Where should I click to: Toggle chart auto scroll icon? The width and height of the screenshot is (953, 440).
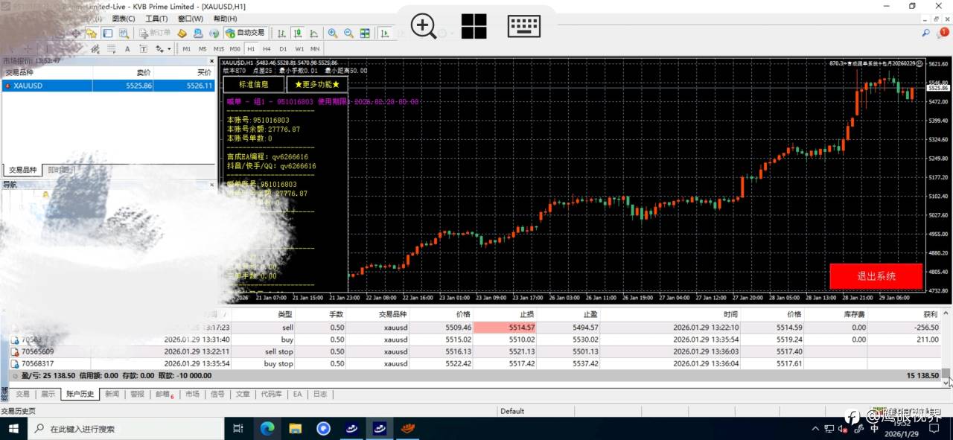click(385, 33)
